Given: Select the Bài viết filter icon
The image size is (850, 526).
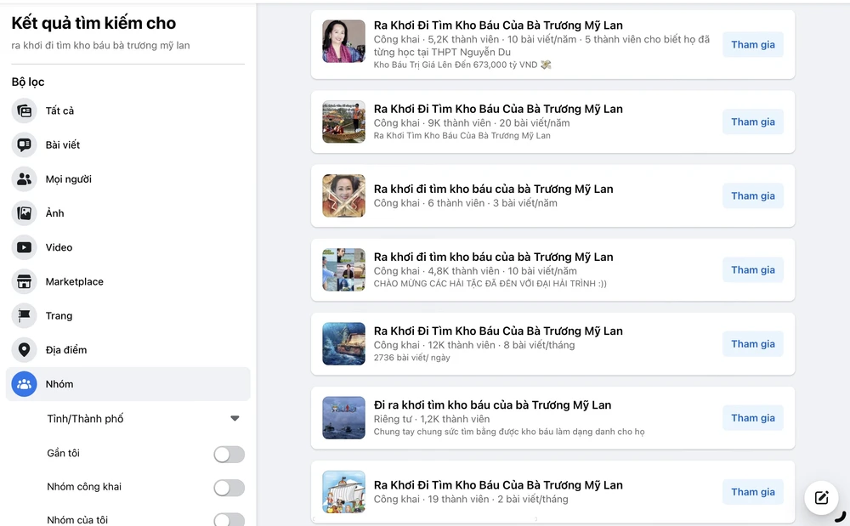Looking at the screenshot, I should 24,145.
